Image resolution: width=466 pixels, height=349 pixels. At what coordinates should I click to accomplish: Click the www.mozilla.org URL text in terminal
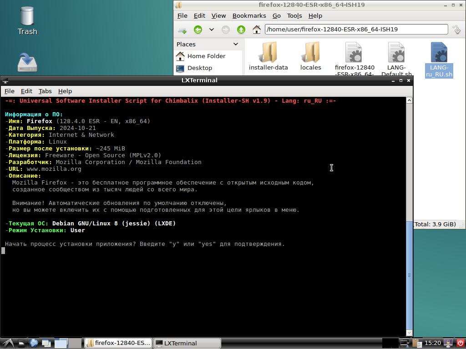[54, 169]
